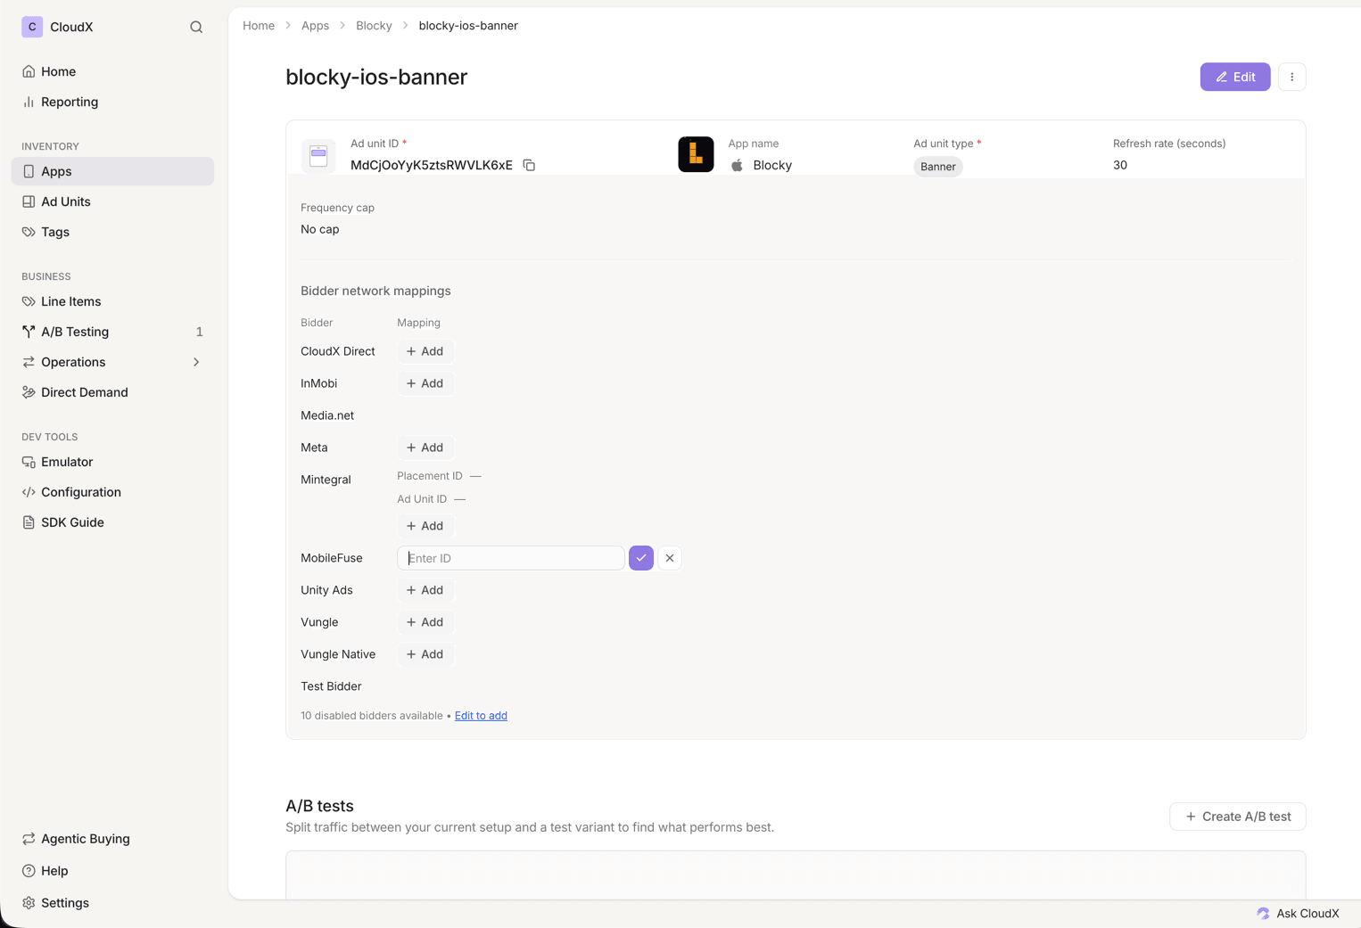Viewport: 1361px width, 928px height.
Task: Open Help in sidebar
Action: tap(112, 871)
